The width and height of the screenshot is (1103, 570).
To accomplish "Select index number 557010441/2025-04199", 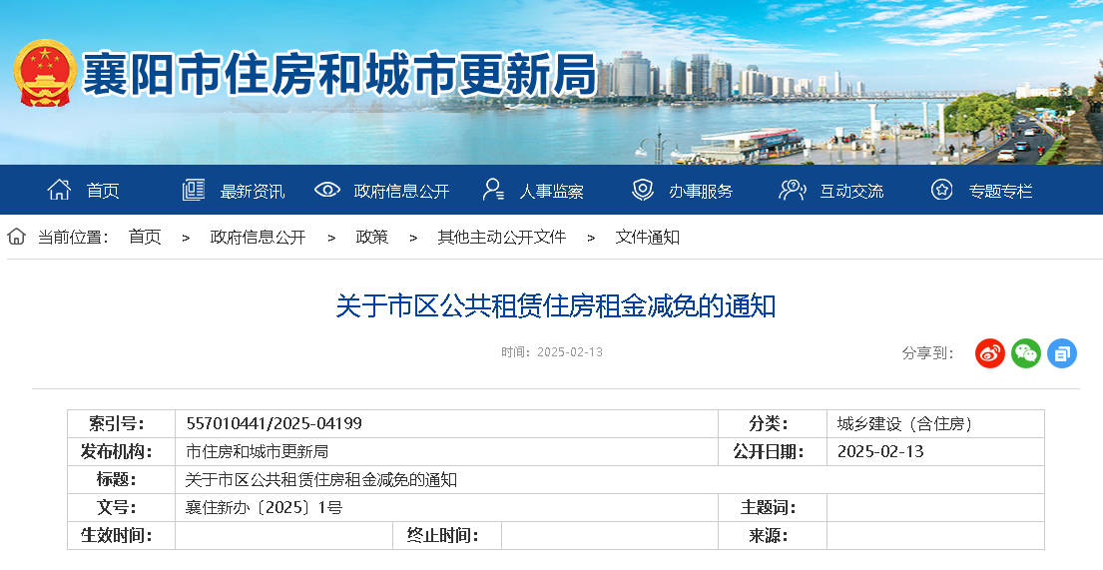I will (274, 423).
